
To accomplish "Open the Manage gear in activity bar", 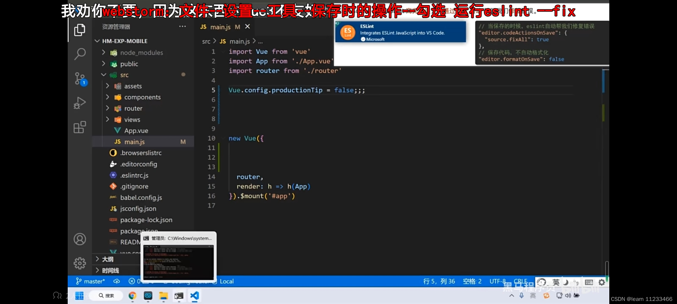I will (80, 263).
